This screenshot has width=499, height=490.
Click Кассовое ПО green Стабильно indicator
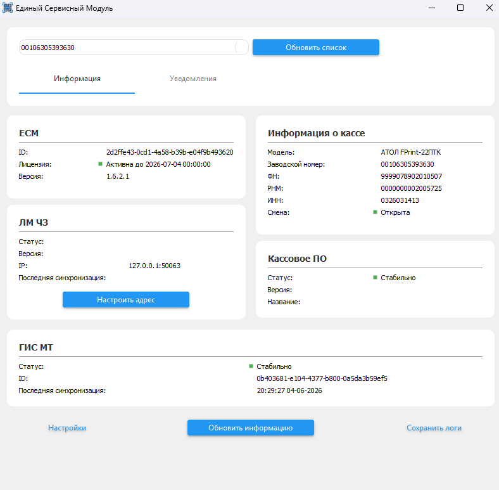376,278
